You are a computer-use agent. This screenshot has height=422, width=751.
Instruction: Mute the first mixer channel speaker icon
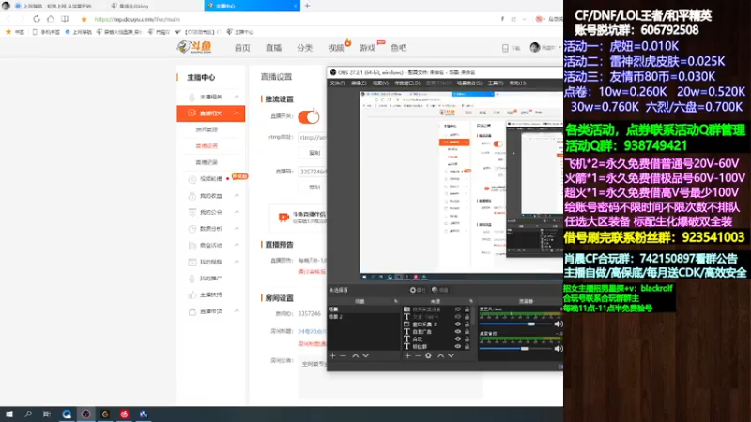[x=559, y=324]
